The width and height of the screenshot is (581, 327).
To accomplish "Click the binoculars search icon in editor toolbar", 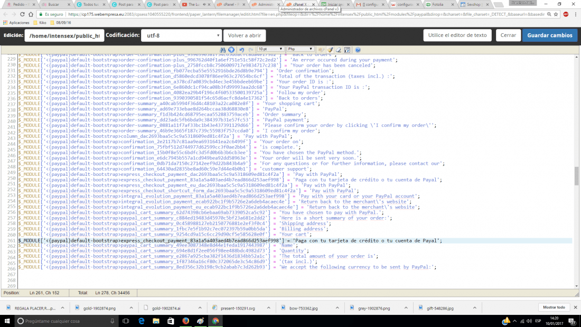I will pos(223,50).
